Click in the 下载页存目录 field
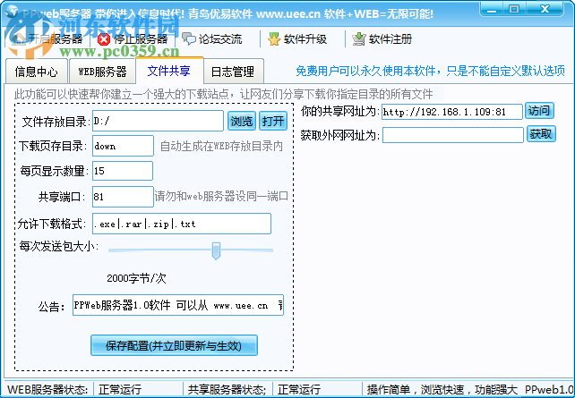Image resolution: width=575 pixels, height=398 pixels. pyautogui.click(x=123, y=146)
